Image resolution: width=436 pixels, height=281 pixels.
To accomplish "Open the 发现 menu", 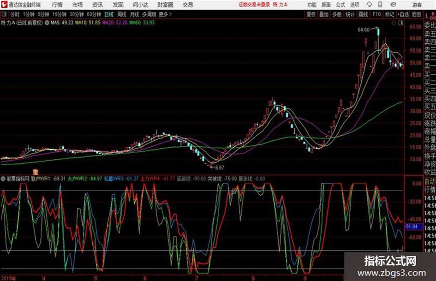I will tap(118, 5).
